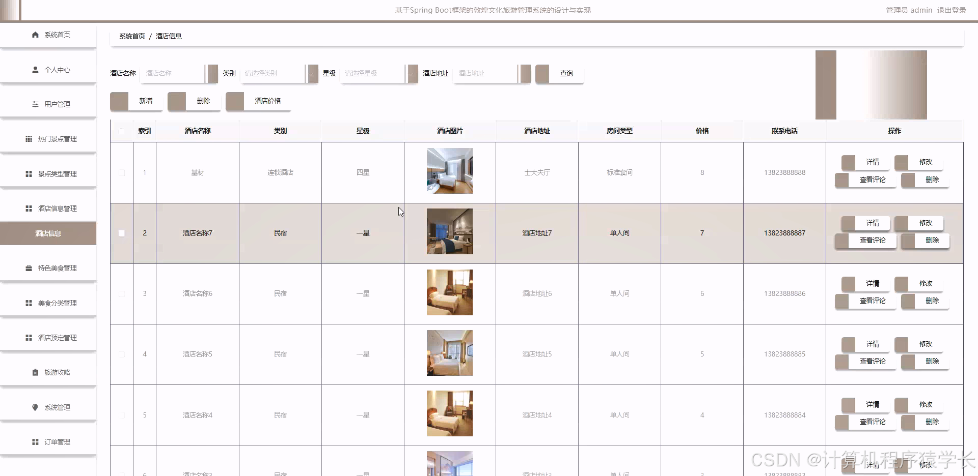Expand 旅游攻略 sidebar group
Viewport: 978px width, 476px height.
[x=48, y=372]
